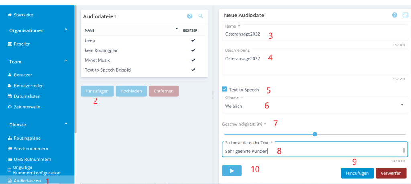Open search in Audiodateien list
411x184 pixels.
tap(201, 16)
